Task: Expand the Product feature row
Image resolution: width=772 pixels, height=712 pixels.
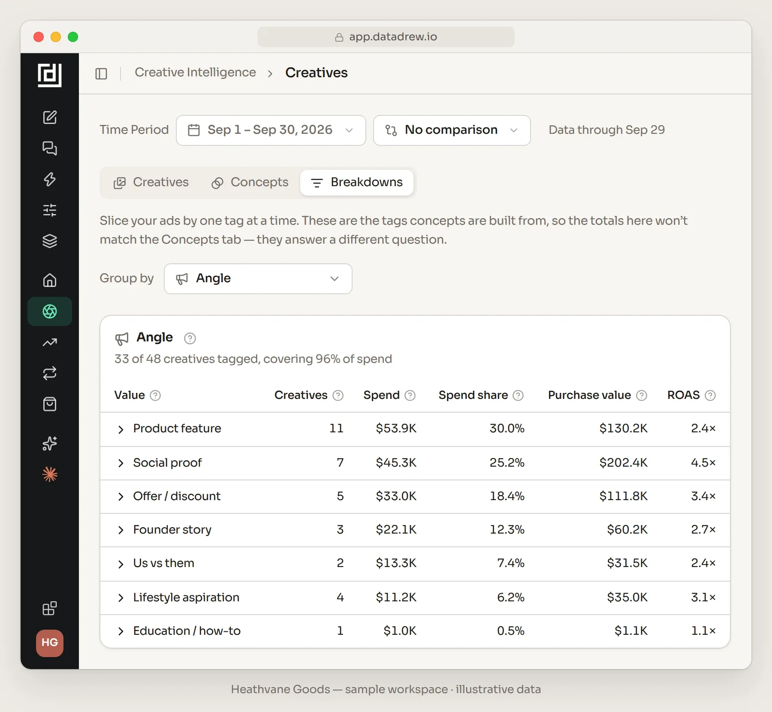Action: click(x=121, y=429)
